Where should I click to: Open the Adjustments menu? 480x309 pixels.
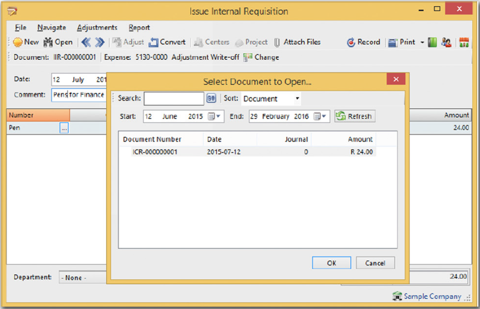tap(97, 27)
